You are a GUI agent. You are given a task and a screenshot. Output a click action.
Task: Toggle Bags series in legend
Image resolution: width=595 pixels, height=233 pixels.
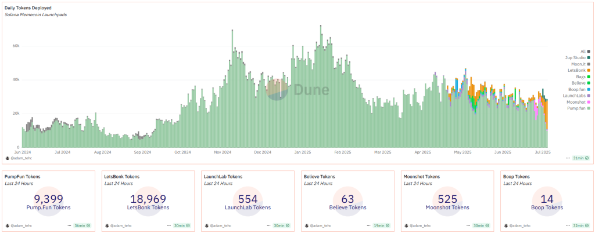tap(583, 77)
